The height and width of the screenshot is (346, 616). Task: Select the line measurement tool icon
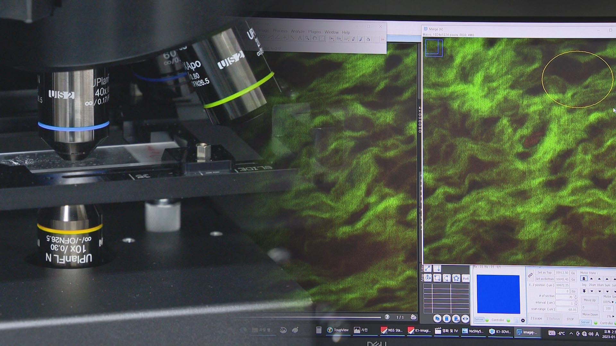click(428, 268)
